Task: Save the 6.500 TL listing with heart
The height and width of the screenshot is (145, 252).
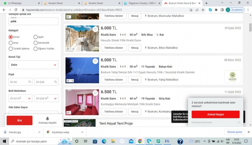Action: coord(95,93)
